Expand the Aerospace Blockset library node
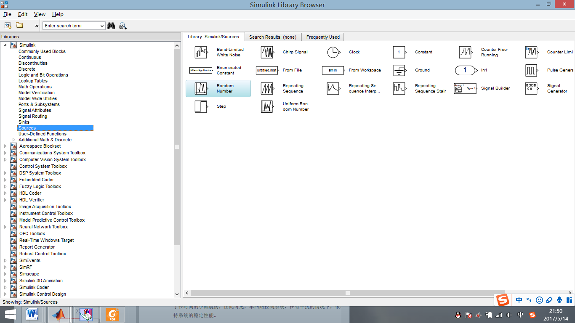The height and width of the screenshot is (323, 575). coord(5,146)
